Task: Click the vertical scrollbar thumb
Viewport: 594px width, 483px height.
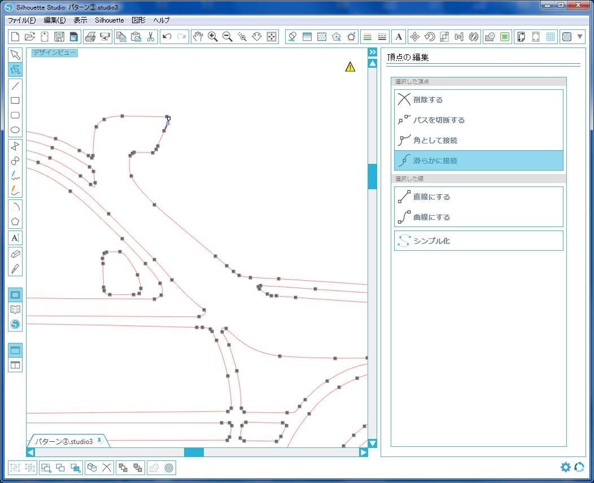Action: click(x=373, y=176)
